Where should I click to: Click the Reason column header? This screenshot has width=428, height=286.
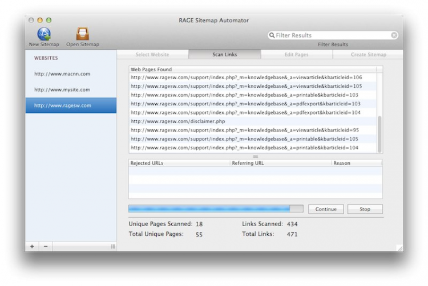(x=357, y=163)
